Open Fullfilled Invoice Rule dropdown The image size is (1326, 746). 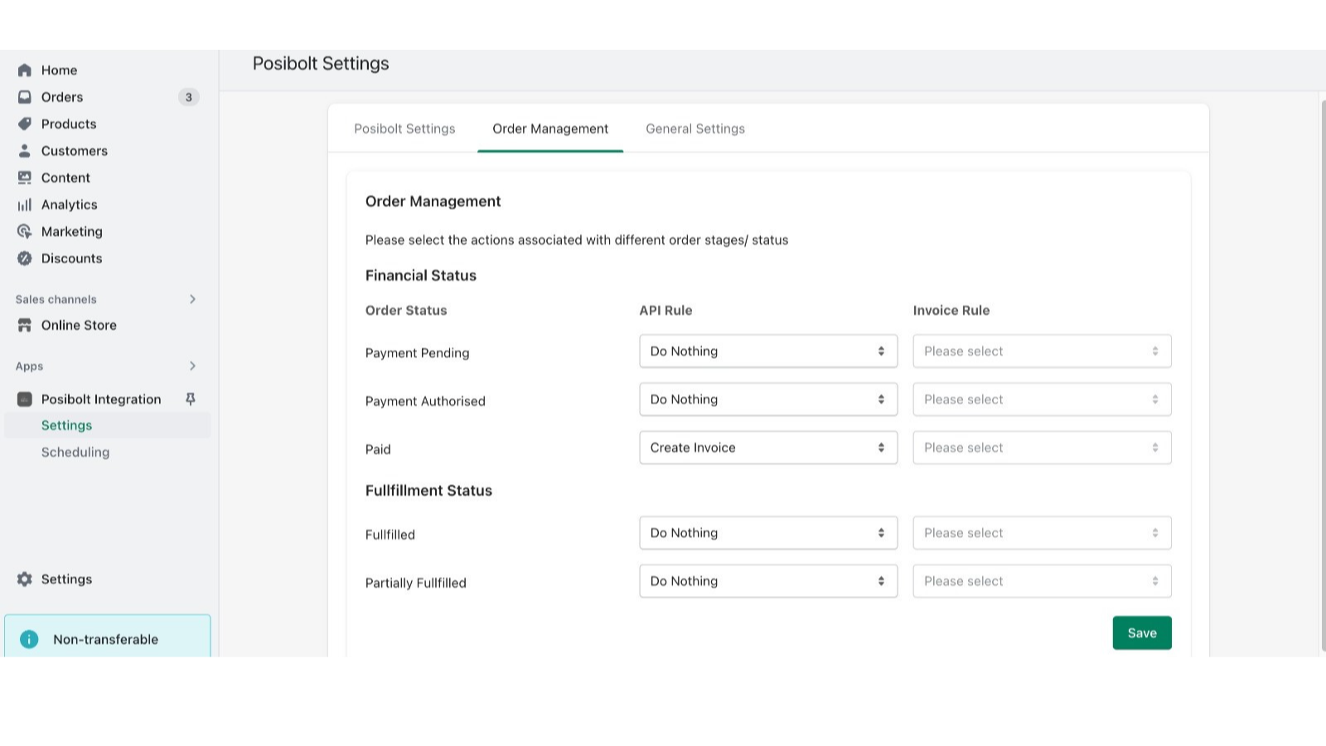pos(1042,533)
